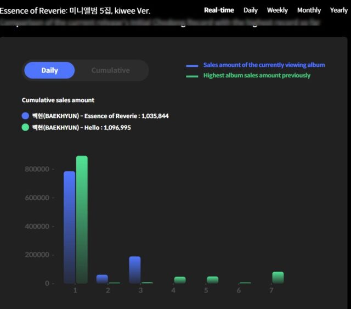351x309 pixels.
Task: Click the small blue bar for day 2
Action: pyautogui.click(x=102, y=279)
